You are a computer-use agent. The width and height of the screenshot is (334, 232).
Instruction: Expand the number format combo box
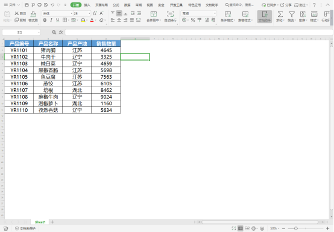[215, 13]
